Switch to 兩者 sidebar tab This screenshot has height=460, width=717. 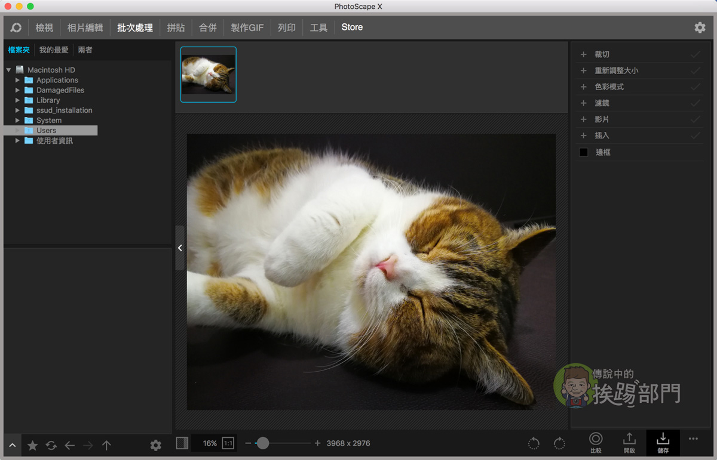click(x=85, y=50)
